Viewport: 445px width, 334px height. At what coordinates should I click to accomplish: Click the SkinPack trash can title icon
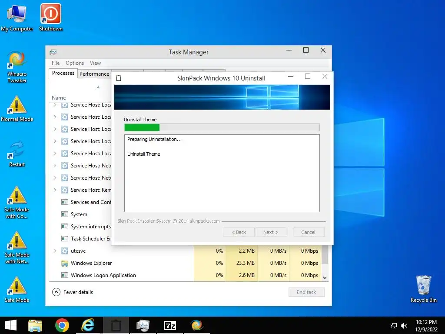point(119,78)
